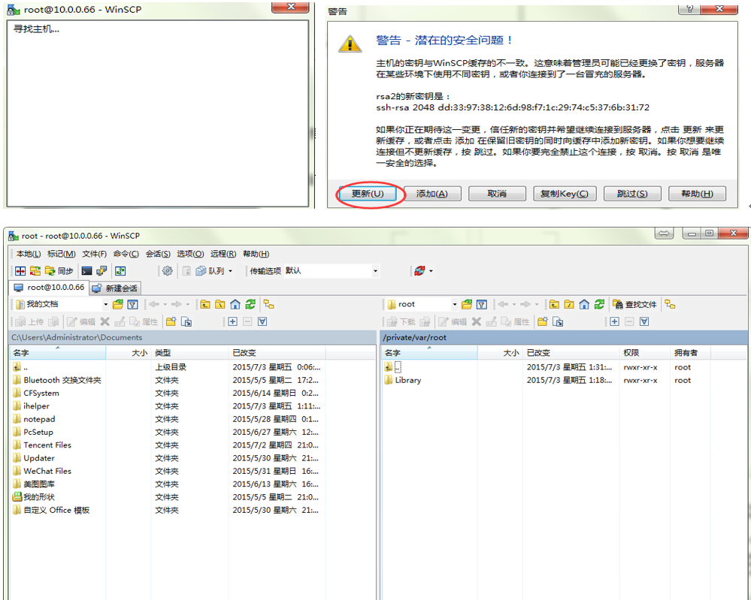Click the 查找文件 find files button

634,304
